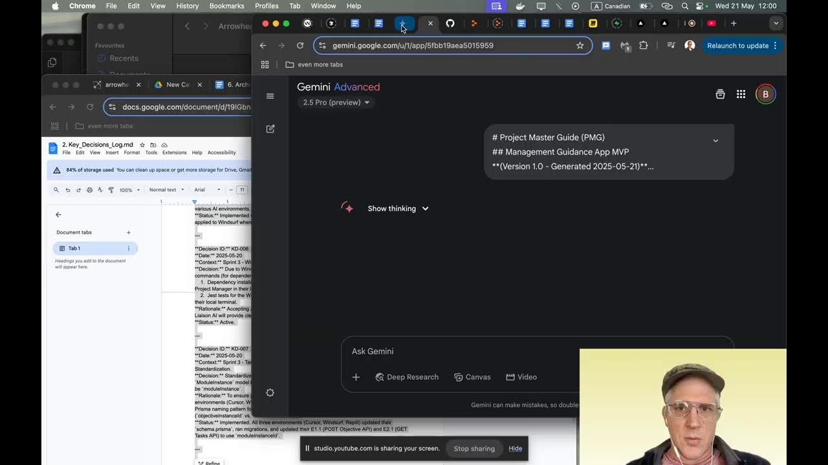Close the current Gemini tab

pos(430,23)
